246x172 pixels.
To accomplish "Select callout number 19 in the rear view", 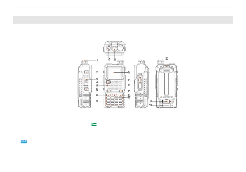I will point(150,105).
